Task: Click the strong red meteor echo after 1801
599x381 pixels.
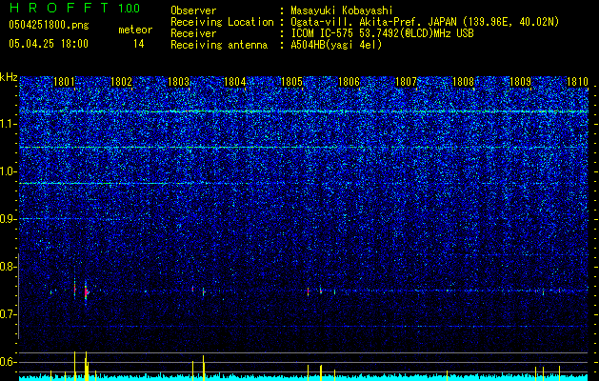Action: click(86, 292)
